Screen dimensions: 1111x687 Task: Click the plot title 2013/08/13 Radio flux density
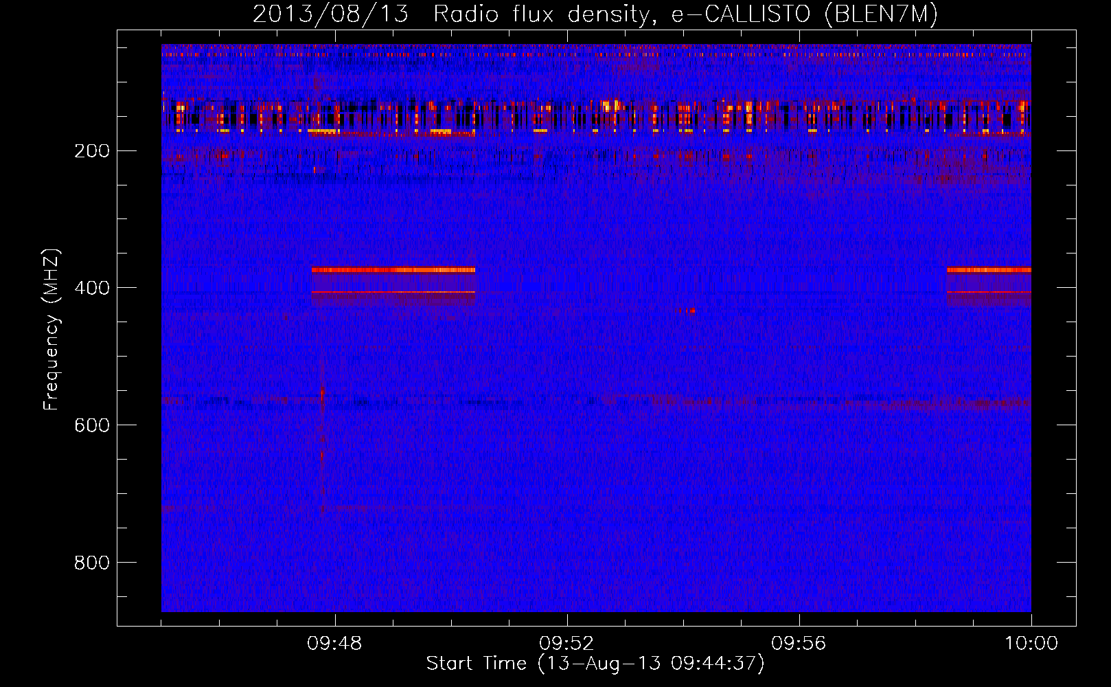point(595,14)
